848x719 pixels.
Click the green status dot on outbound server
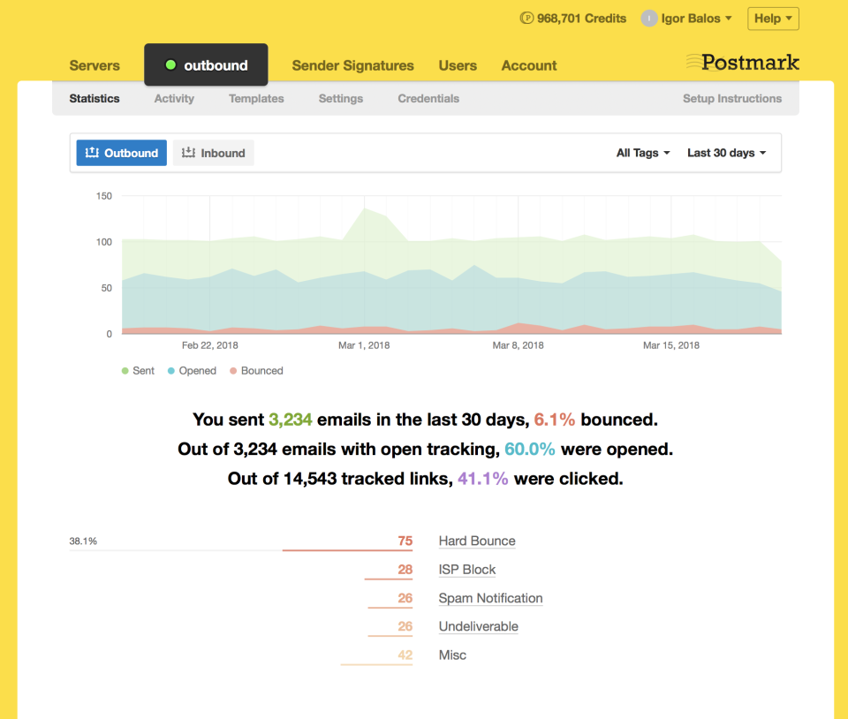[x=170, y=64]
